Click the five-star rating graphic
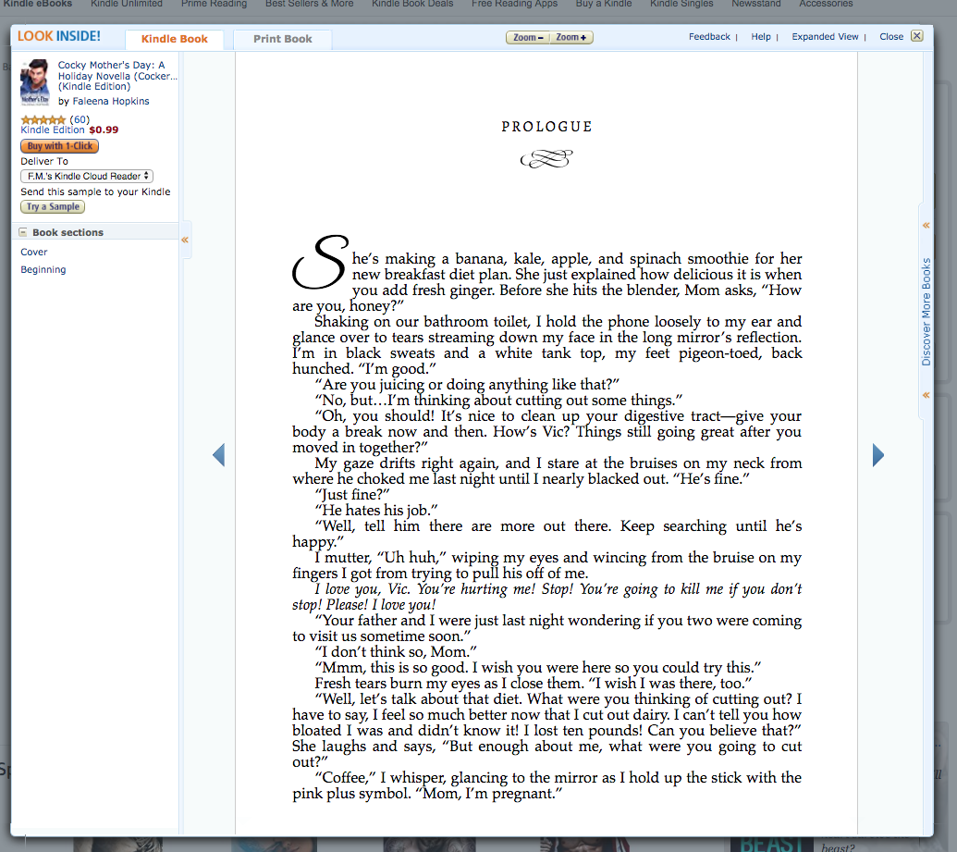Image resolution: width=957 pixels, height=852 pixels. pyautogui.click(x=43, y=119)
